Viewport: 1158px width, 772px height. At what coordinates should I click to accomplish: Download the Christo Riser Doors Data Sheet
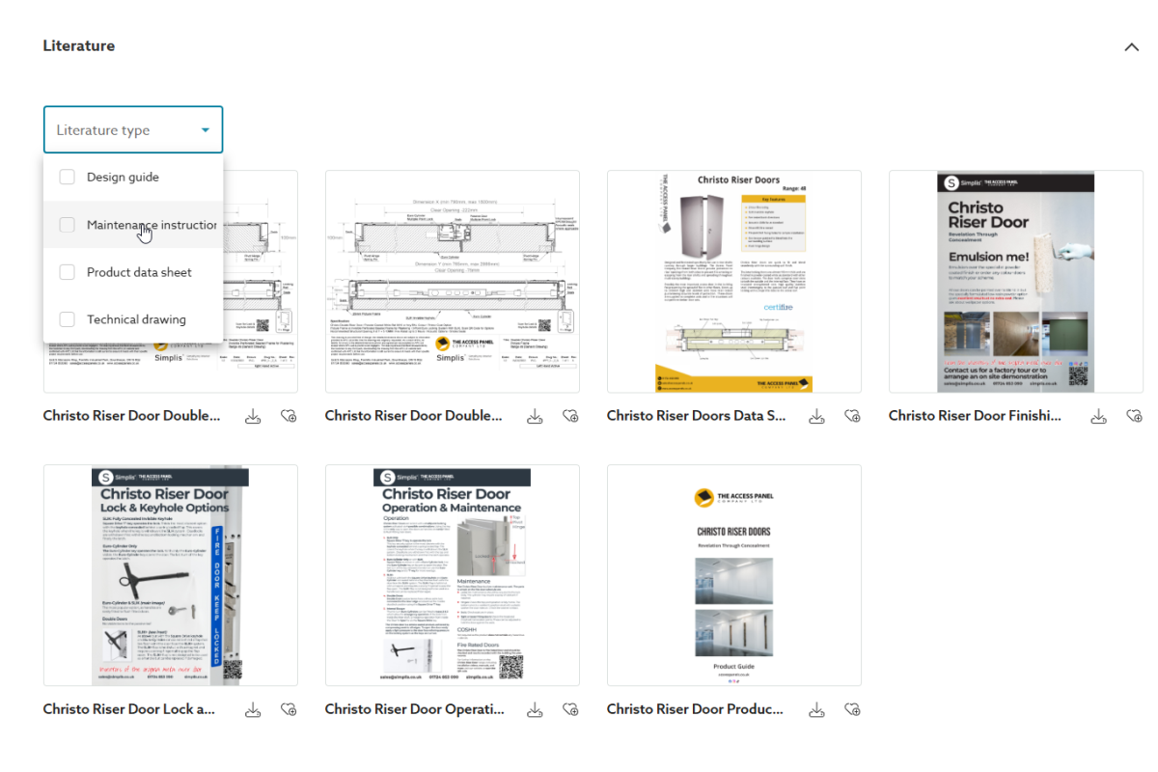pos(816,416)
